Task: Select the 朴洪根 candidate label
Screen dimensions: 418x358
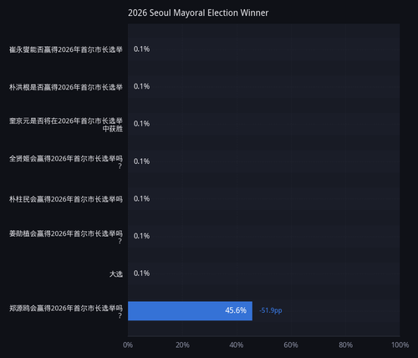Action: 66,87
